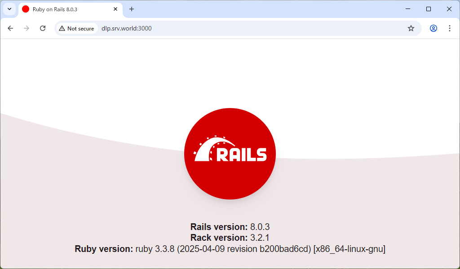Click the grayed-out forward arrow
Viewport: 460px width, 269px height.
(x=26, y=28)
